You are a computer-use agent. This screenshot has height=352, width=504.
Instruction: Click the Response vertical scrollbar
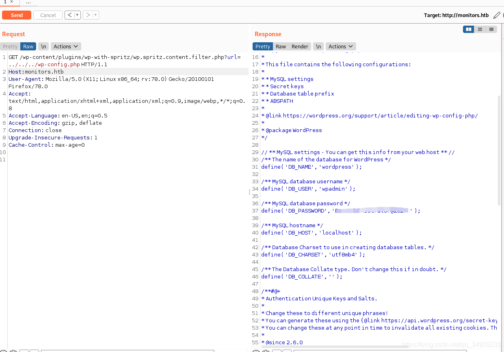[500, 150]
